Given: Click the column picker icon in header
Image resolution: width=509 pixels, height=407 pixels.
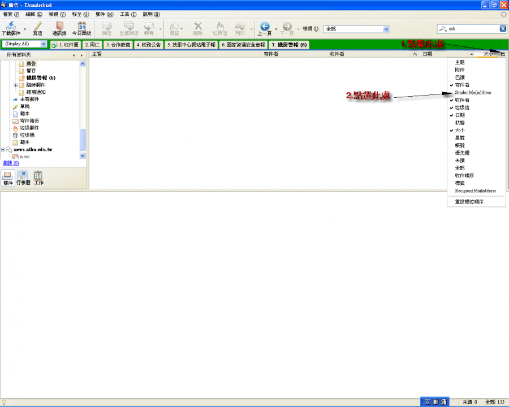Looking at the screenshot, I should 502,54.
